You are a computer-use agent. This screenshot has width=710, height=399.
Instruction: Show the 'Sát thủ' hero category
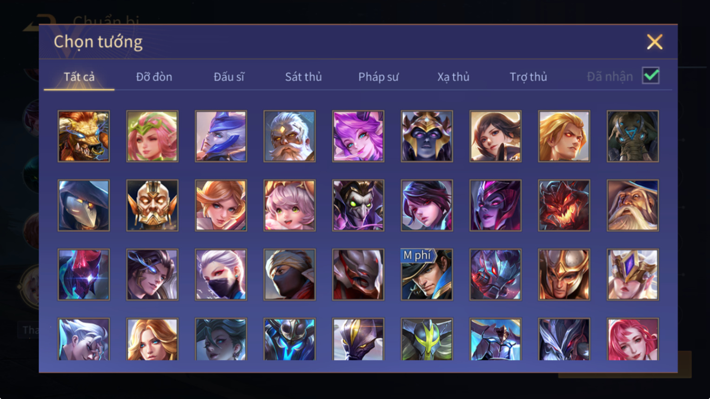[303, 77]
